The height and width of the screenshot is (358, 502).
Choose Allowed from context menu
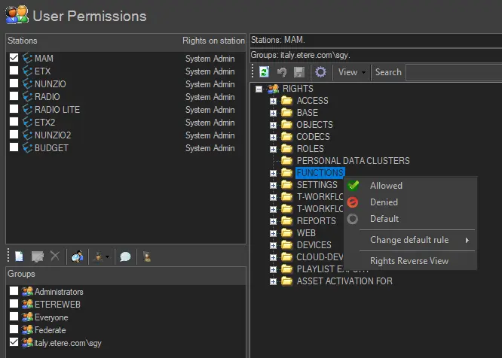pos(386,186)
